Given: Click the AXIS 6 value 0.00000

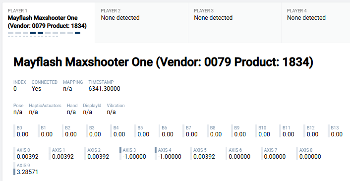Looking at the screenshot, I should (x=239, y=157).
